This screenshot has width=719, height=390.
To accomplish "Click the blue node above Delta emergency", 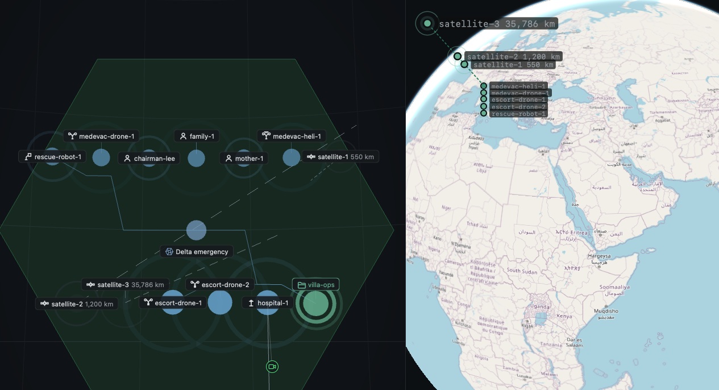I will tap(196, 230).
